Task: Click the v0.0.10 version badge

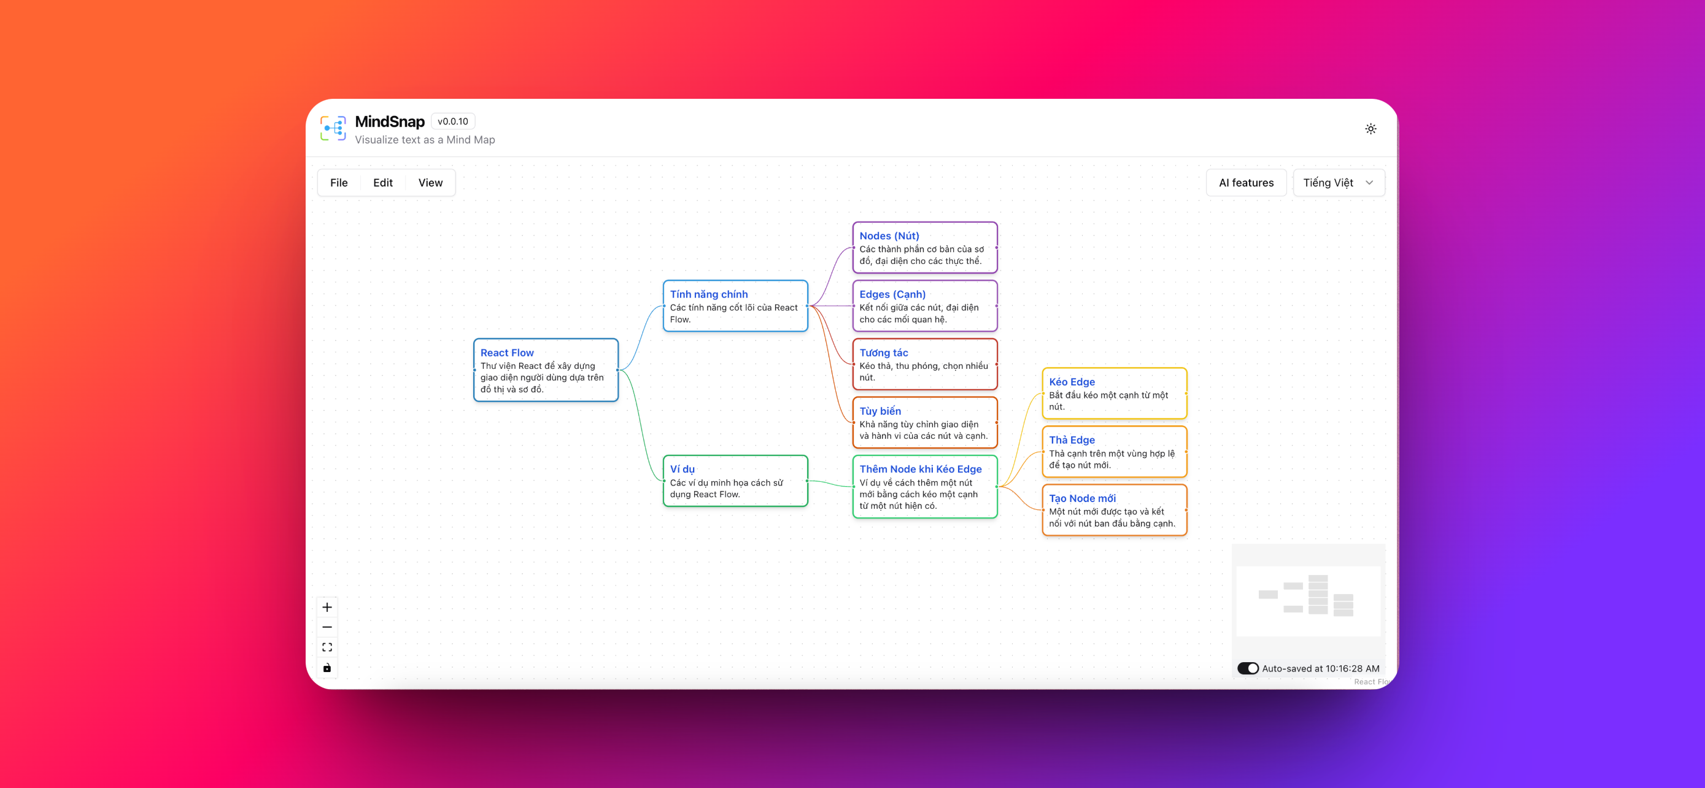Action: (x=453, y=121)
